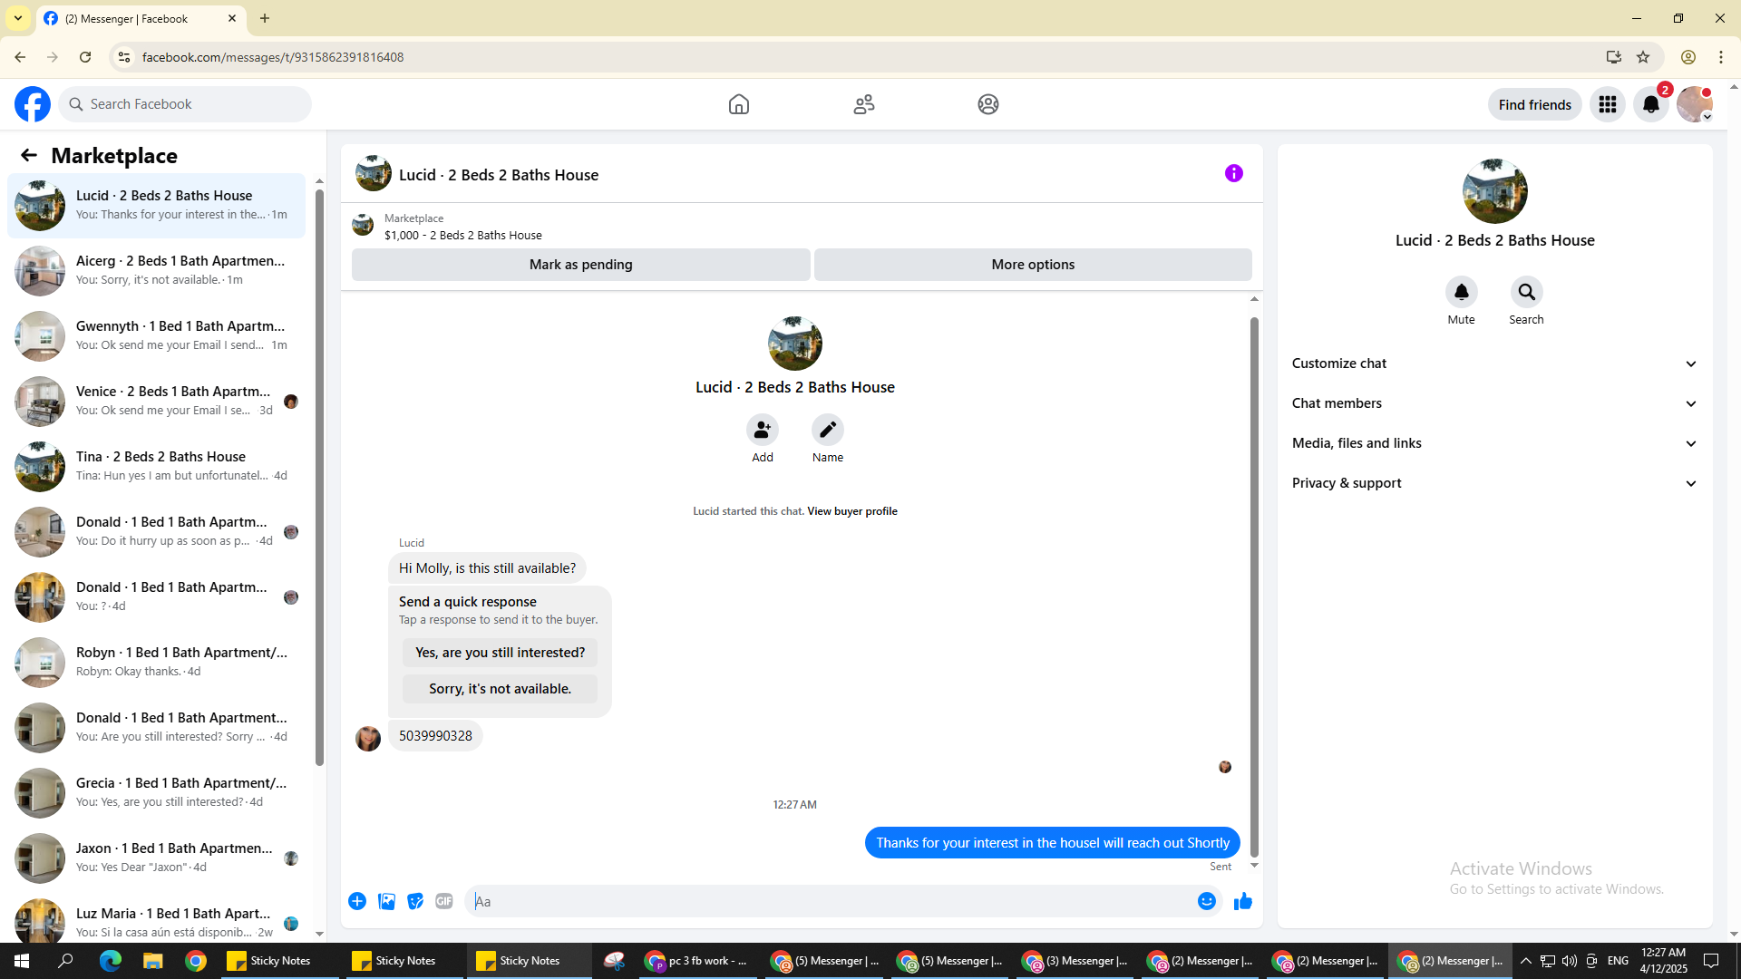Expand the Chat members section
The image size is (1741, 979).
(1495, 403)
